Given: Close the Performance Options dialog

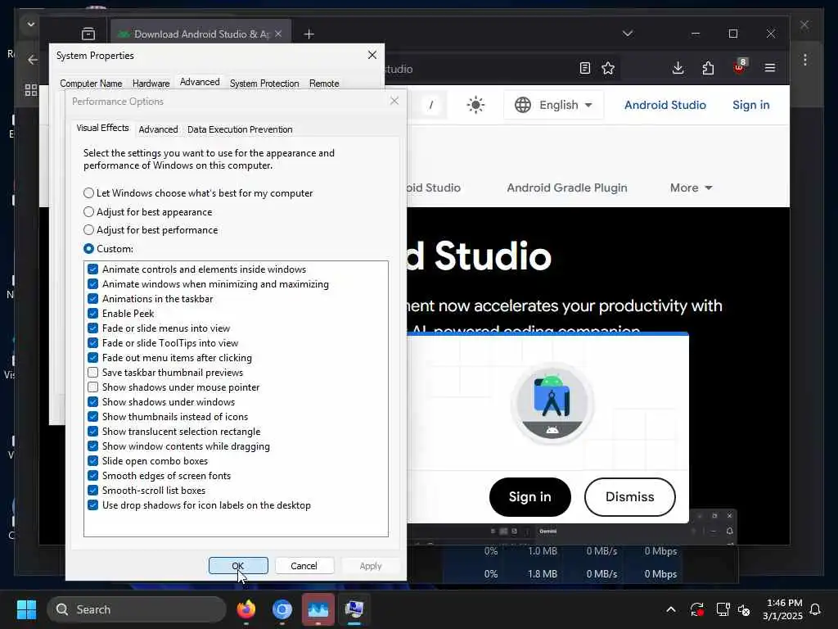Looking at the screenshot, I should pyautogui.click(x=394, y=101).
